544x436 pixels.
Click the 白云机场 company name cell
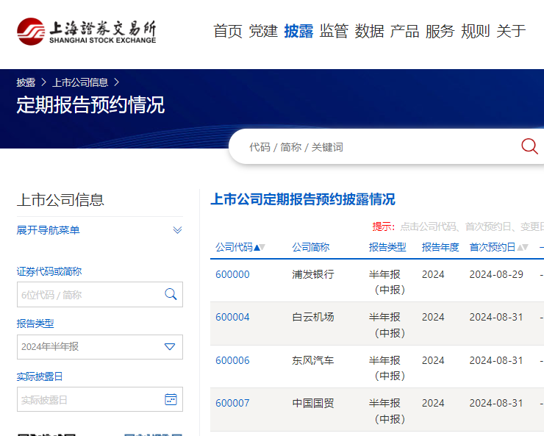pyautogui.click(x=313, y=317)
